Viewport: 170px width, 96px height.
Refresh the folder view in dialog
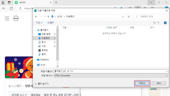tap(129, 17)
